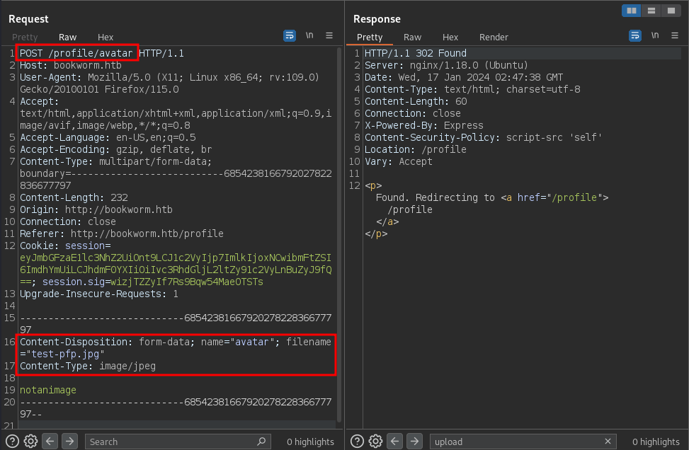The width and height of the screenshot is (689, 450).
Task: Go to previous match in Response
Action: [x=396, y=442]
